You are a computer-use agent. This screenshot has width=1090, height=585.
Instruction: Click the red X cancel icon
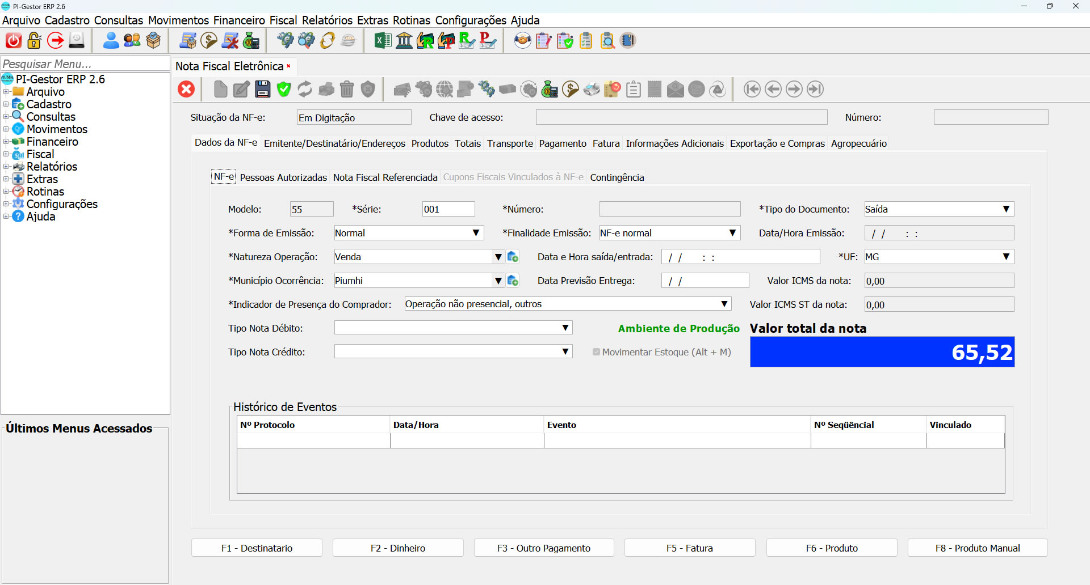186,89
